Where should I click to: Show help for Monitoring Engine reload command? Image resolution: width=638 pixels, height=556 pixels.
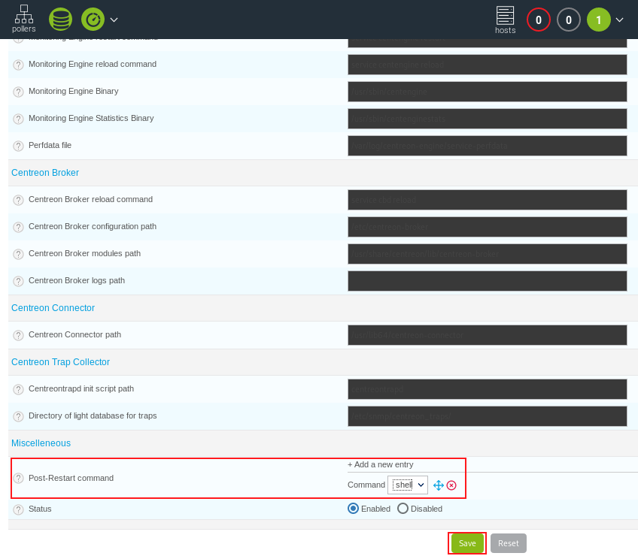pos(18,65)
